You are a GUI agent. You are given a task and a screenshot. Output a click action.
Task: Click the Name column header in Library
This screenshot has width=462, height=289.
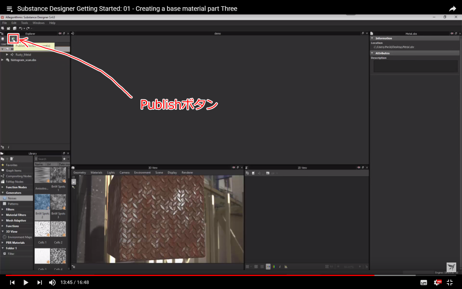40,164
